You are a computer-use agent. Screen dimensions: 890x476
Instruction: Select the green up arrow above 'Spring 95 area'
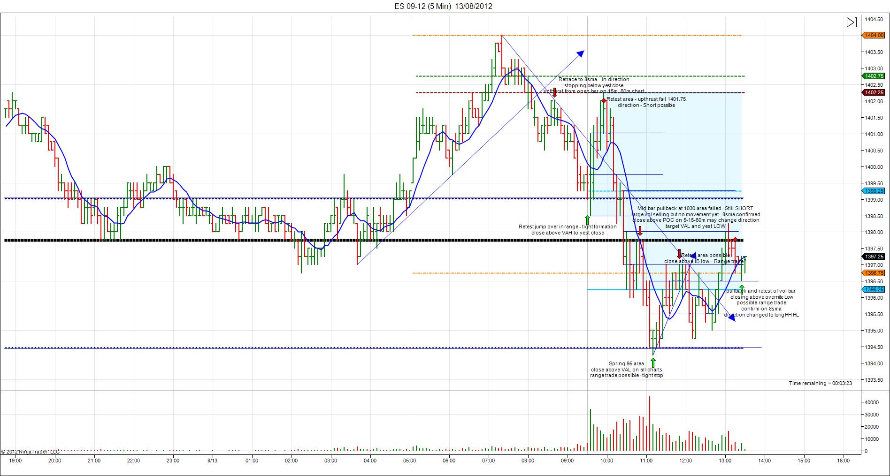(x=653, y=363)
